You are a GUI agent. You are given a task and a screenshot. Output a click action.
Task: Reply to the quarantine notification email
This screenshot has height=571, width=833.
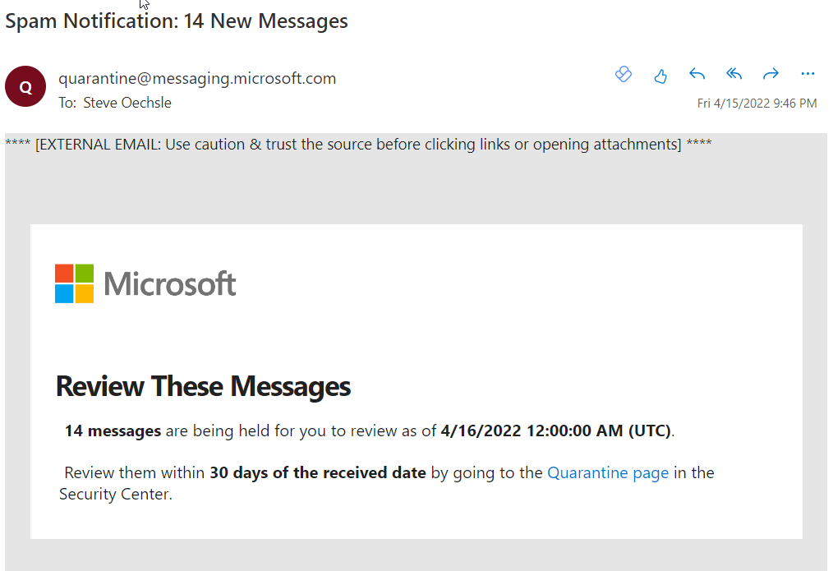point(697,75)
